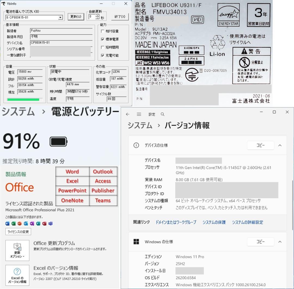Click the エディション value Windows 11 Pro

(x=190, y=257)
